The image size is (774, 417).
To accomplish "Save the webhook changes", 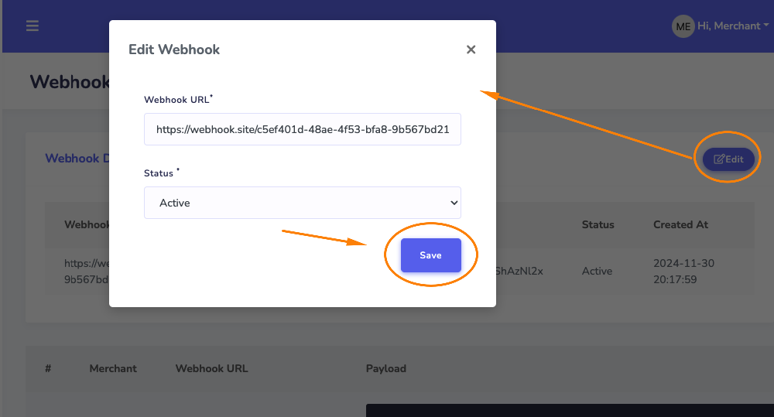I will [x=430, y=255].
